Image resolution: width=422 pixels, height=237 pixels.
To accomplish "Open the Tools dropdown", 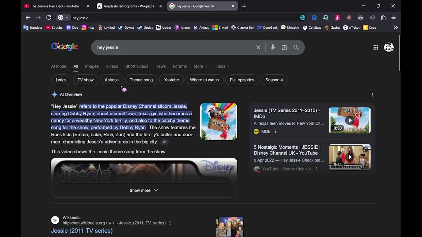I will (222, 66).
